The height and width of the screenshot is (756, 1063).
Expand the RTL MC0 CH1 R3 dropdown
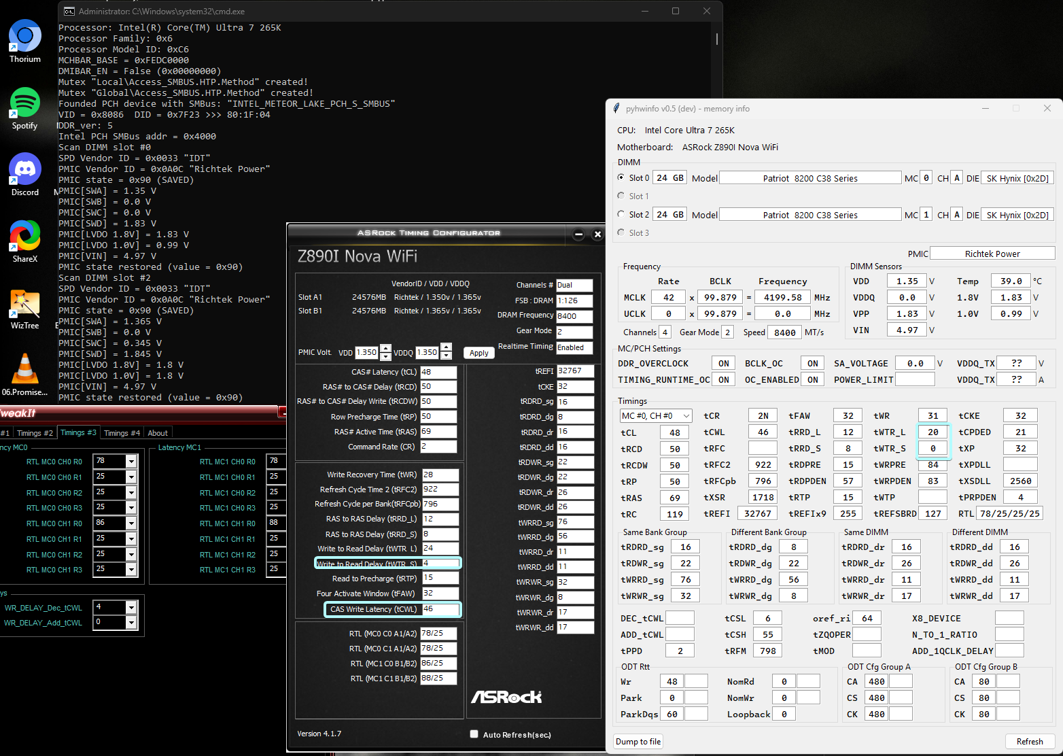point(131,570)
